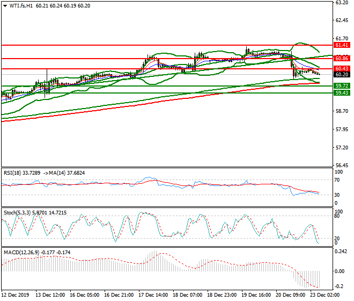Click the 63.20 price scale value
This screenshot has height=301, width=354.
click(x=342, y=3)
